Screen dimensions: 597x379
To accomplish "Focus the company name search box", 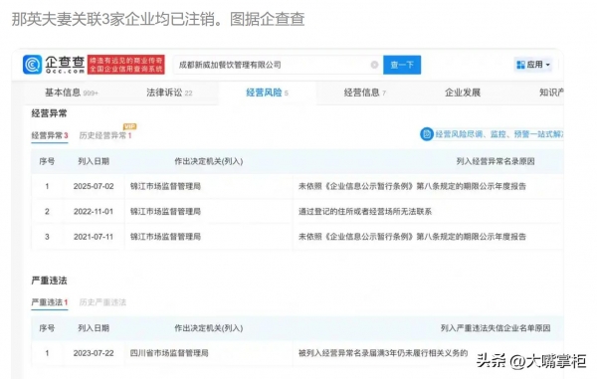I will point(278,65).
